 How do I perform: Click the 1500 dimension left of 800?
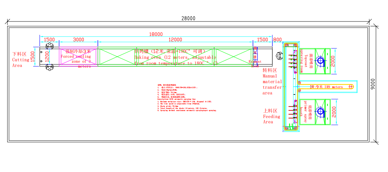[262, 40]
